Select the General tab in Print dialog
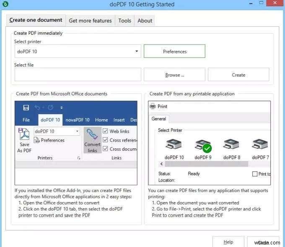Image resolution: width=285 pixels, height=247 pixels. pos(159,119)
